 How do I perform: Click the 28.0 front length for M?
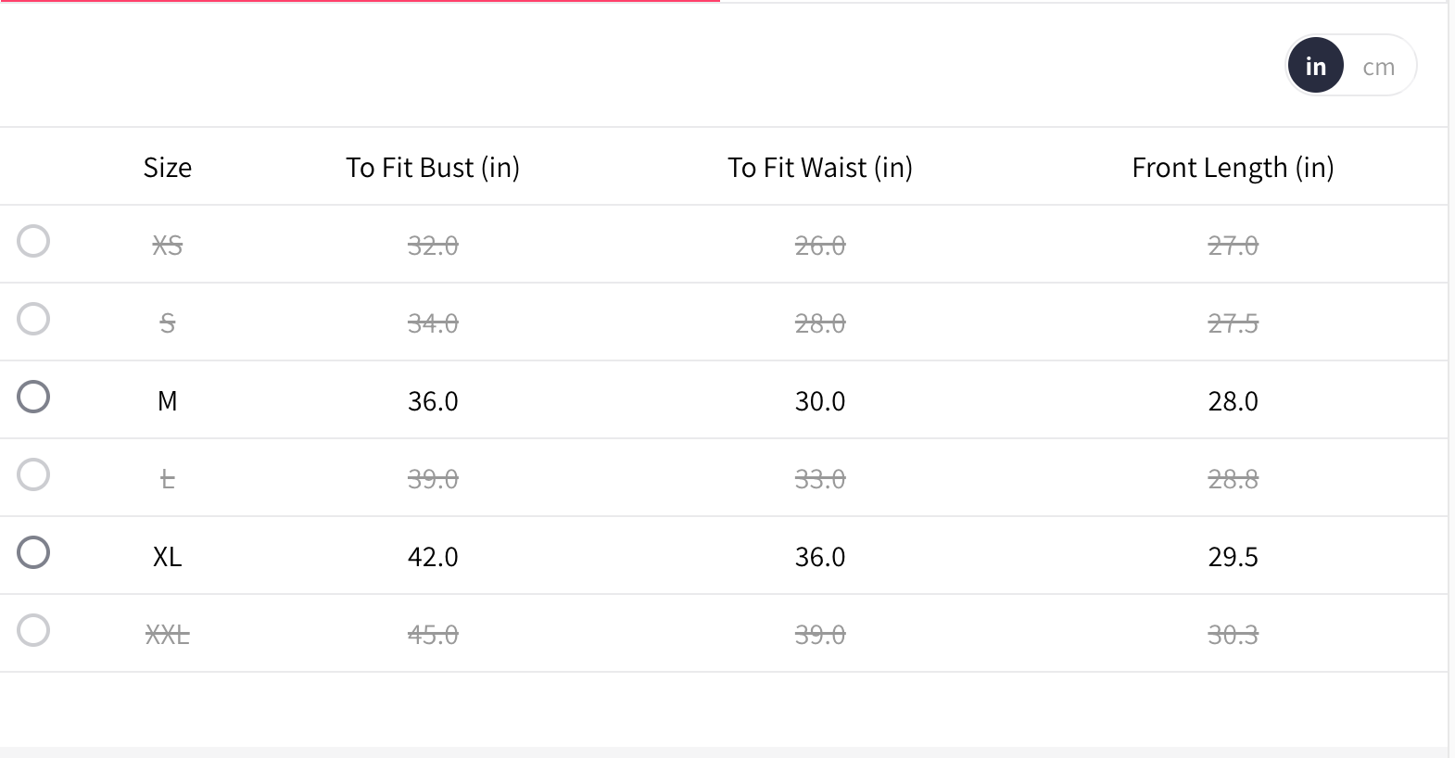click(1233, 401)
